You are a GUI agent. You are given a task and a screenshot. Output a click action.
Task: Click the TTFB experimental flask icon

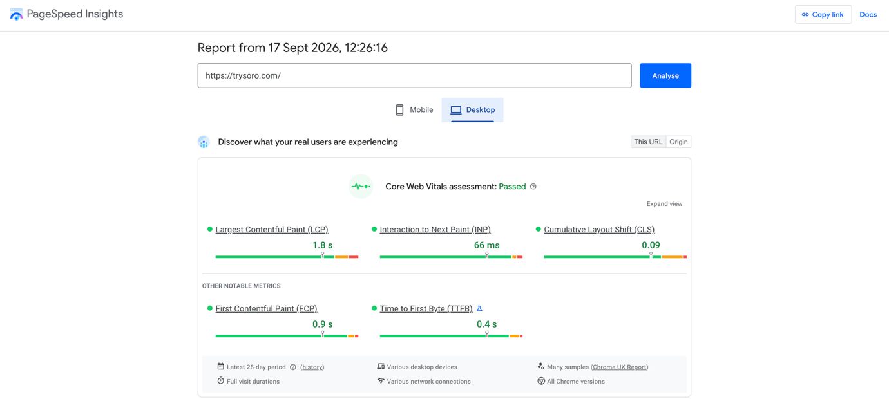479,309
